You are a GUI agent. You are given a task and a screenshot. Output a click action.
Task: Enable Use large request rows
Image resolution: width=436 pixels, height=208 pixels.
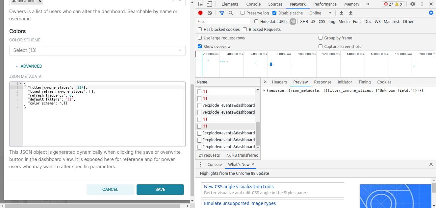tap(200, 38)
